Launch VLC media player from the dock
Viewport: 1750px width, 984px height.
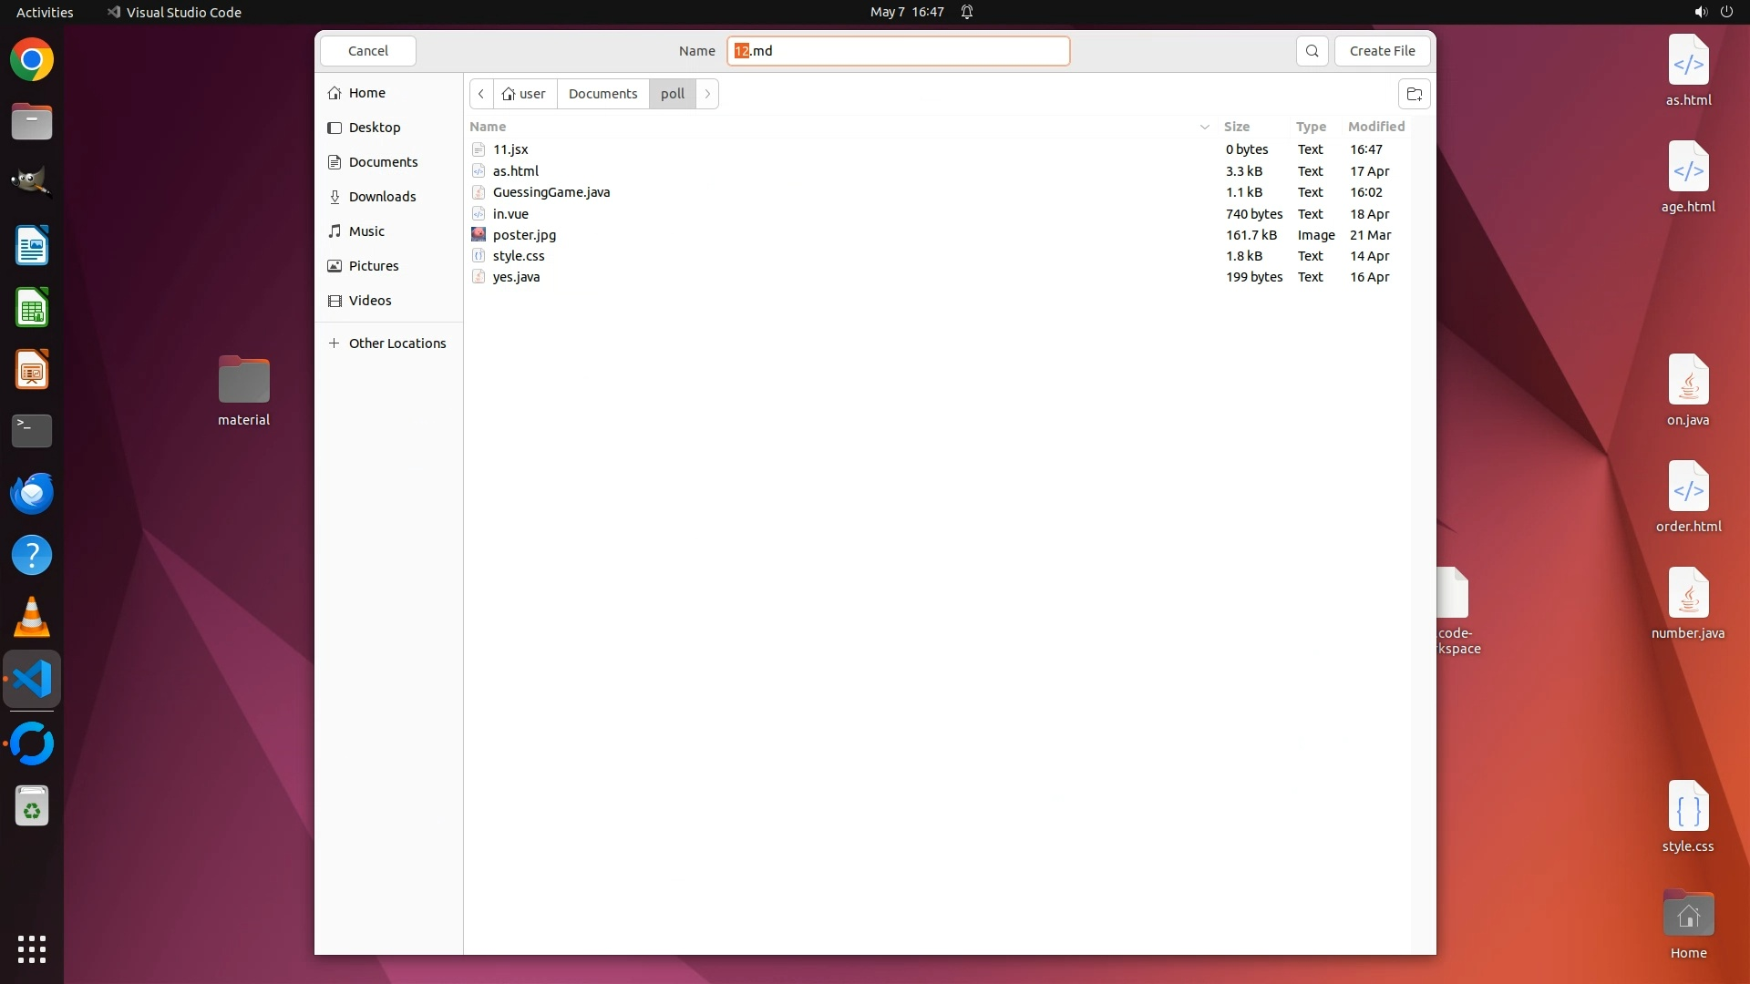32,618
